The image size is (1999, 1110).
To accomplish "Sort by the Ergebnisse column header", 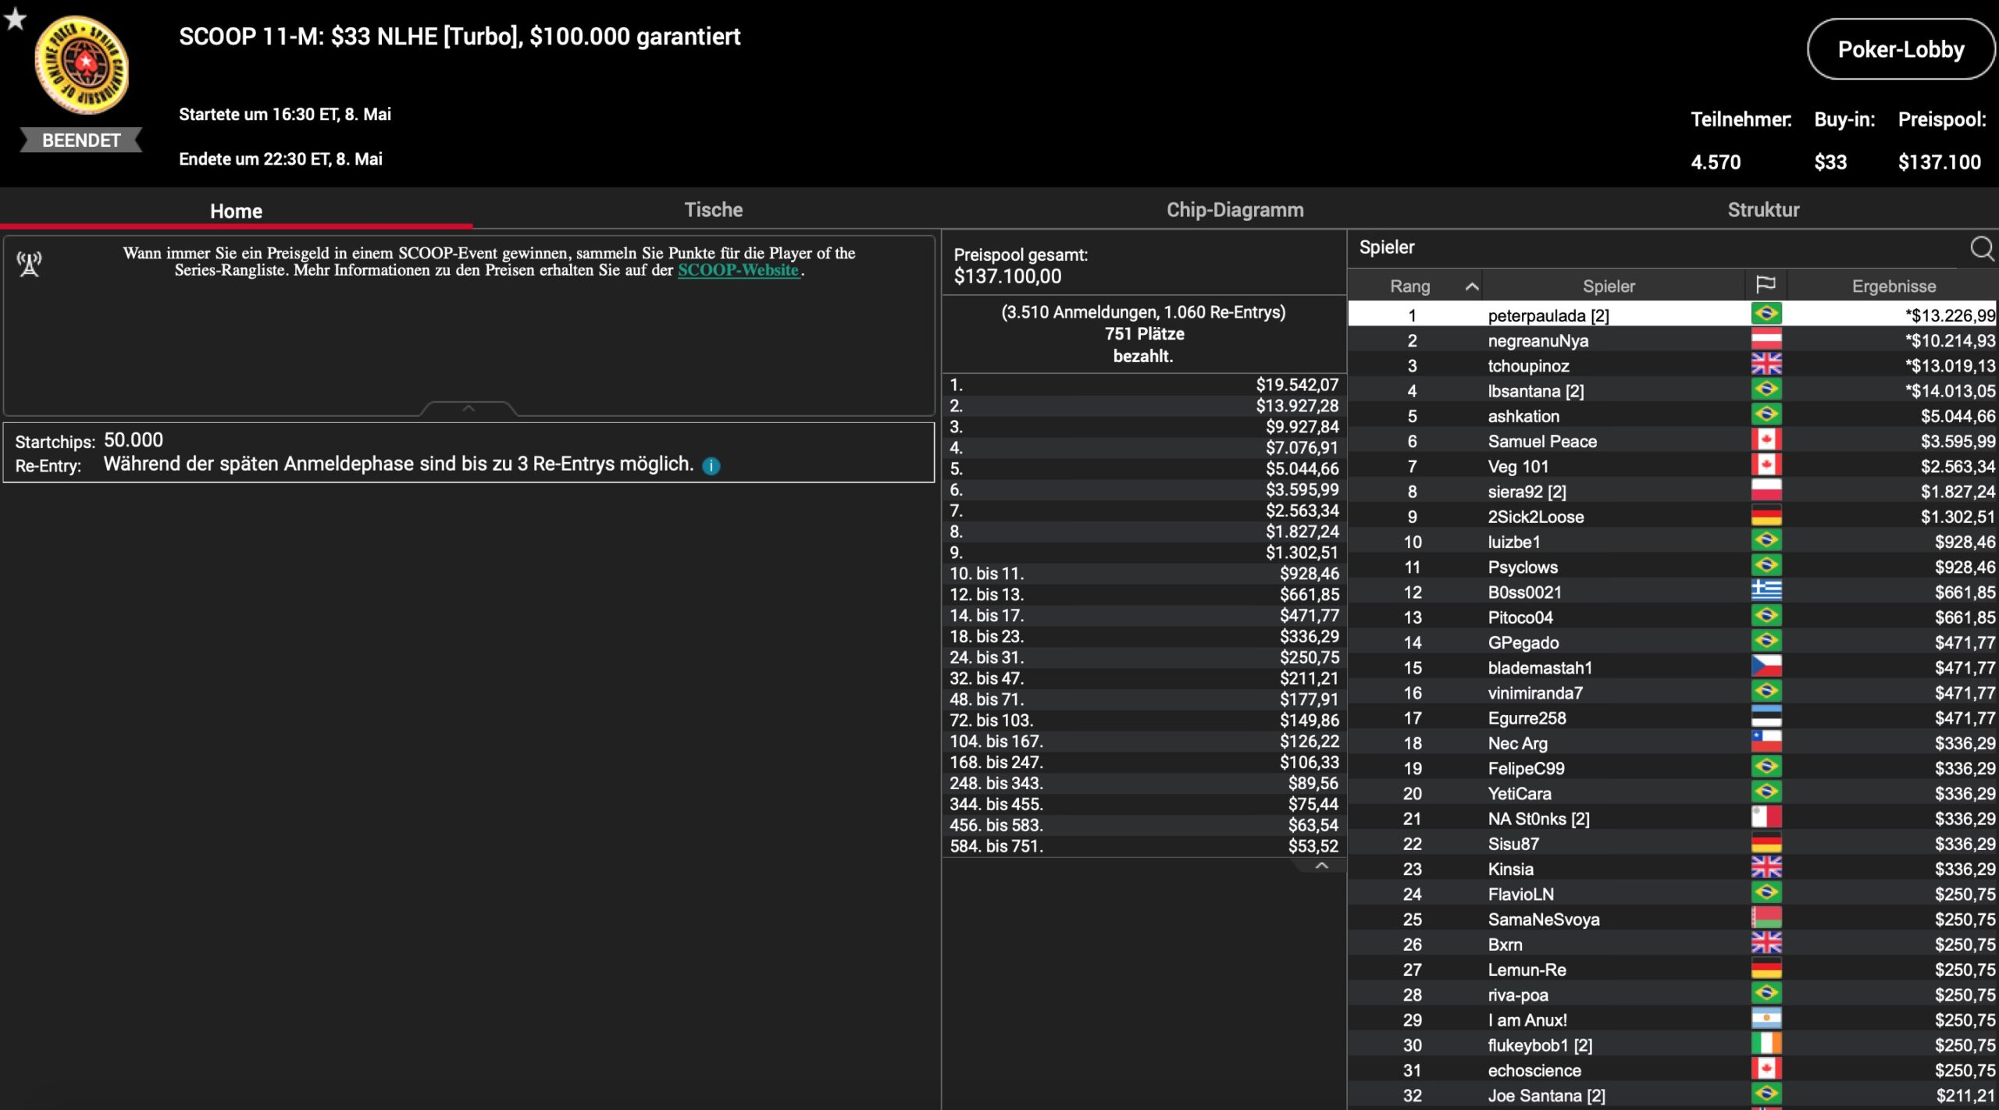I will [1894, 286].
